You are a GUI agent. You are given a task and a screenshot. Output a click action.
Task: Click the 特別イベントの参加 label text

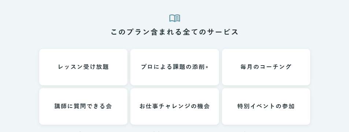(266, 106)
